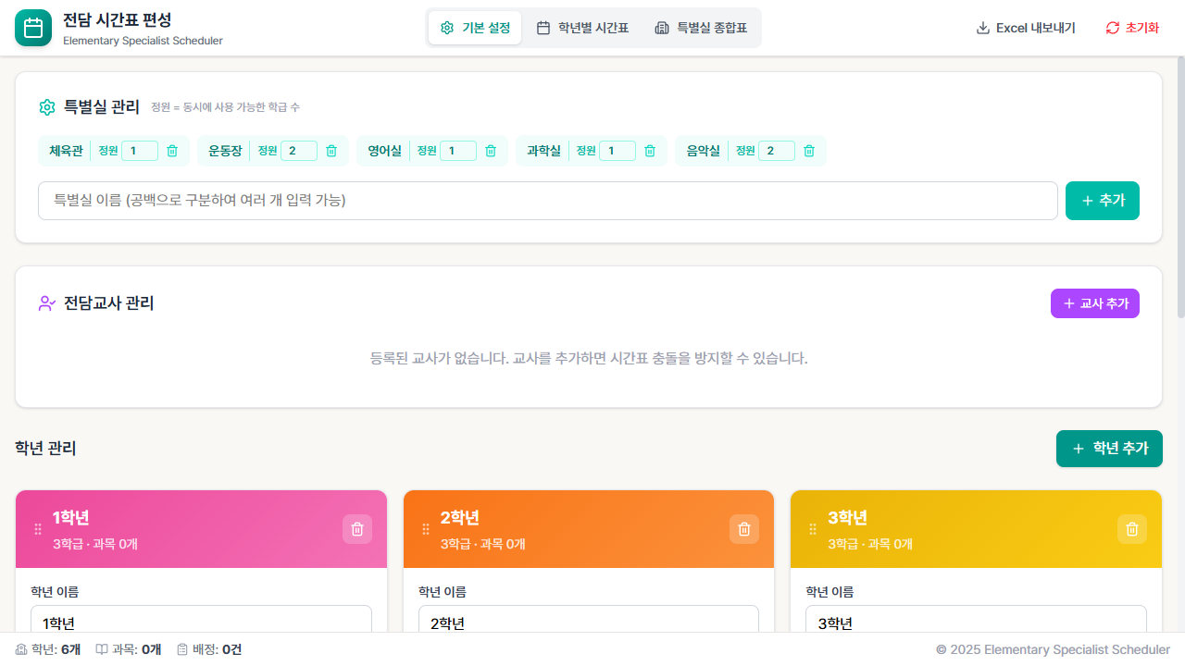Click the 2학년 card trash icon

pyautogui.click(x=744, y=529)
